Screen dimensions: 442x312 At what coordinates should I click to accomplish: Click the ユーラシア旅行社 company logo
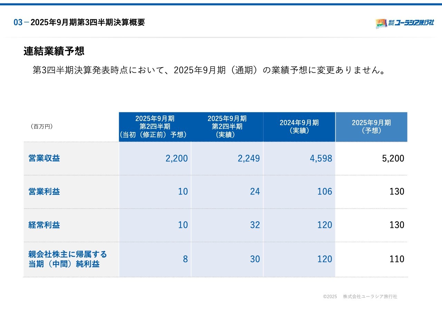click(x=405, y=23)
